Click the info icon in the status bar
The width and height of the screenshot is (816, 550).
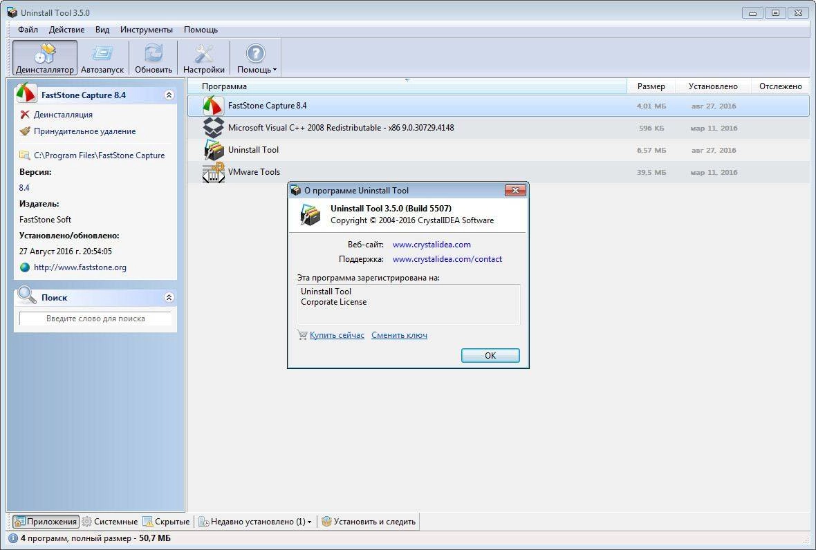[x=13, y=538]
